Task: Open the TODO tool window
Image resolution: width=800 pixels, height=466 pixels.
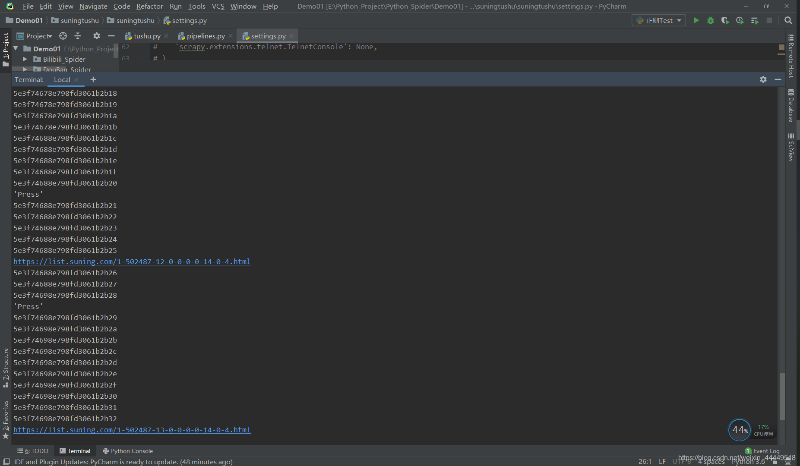Action: tap(33, 451)
